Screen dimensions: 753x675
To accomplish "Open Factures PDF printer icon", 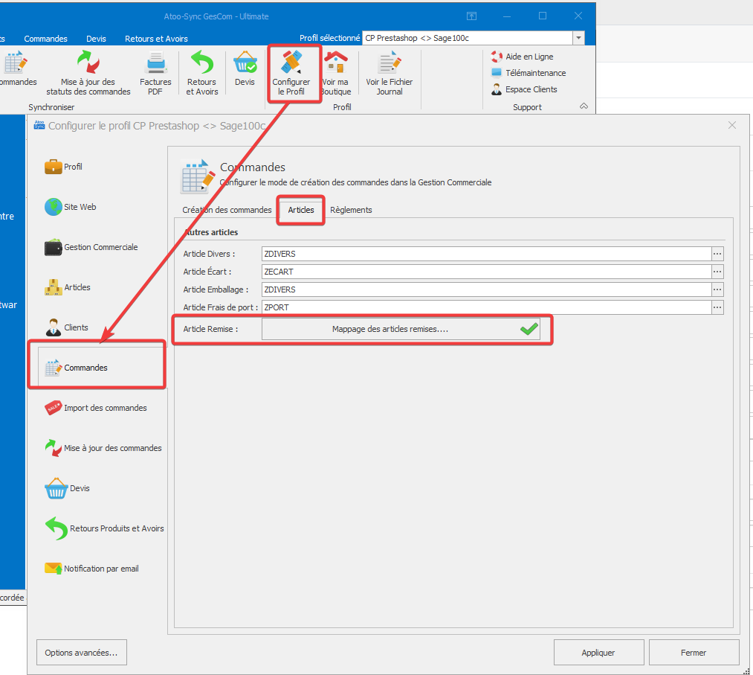I will point(155,63).
